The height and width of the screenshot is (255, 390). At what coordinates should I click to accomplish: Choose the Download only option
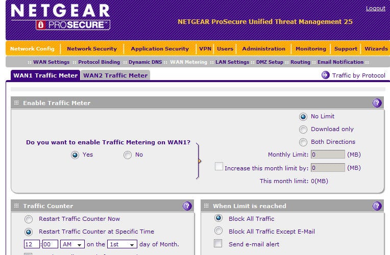(303, 129)
